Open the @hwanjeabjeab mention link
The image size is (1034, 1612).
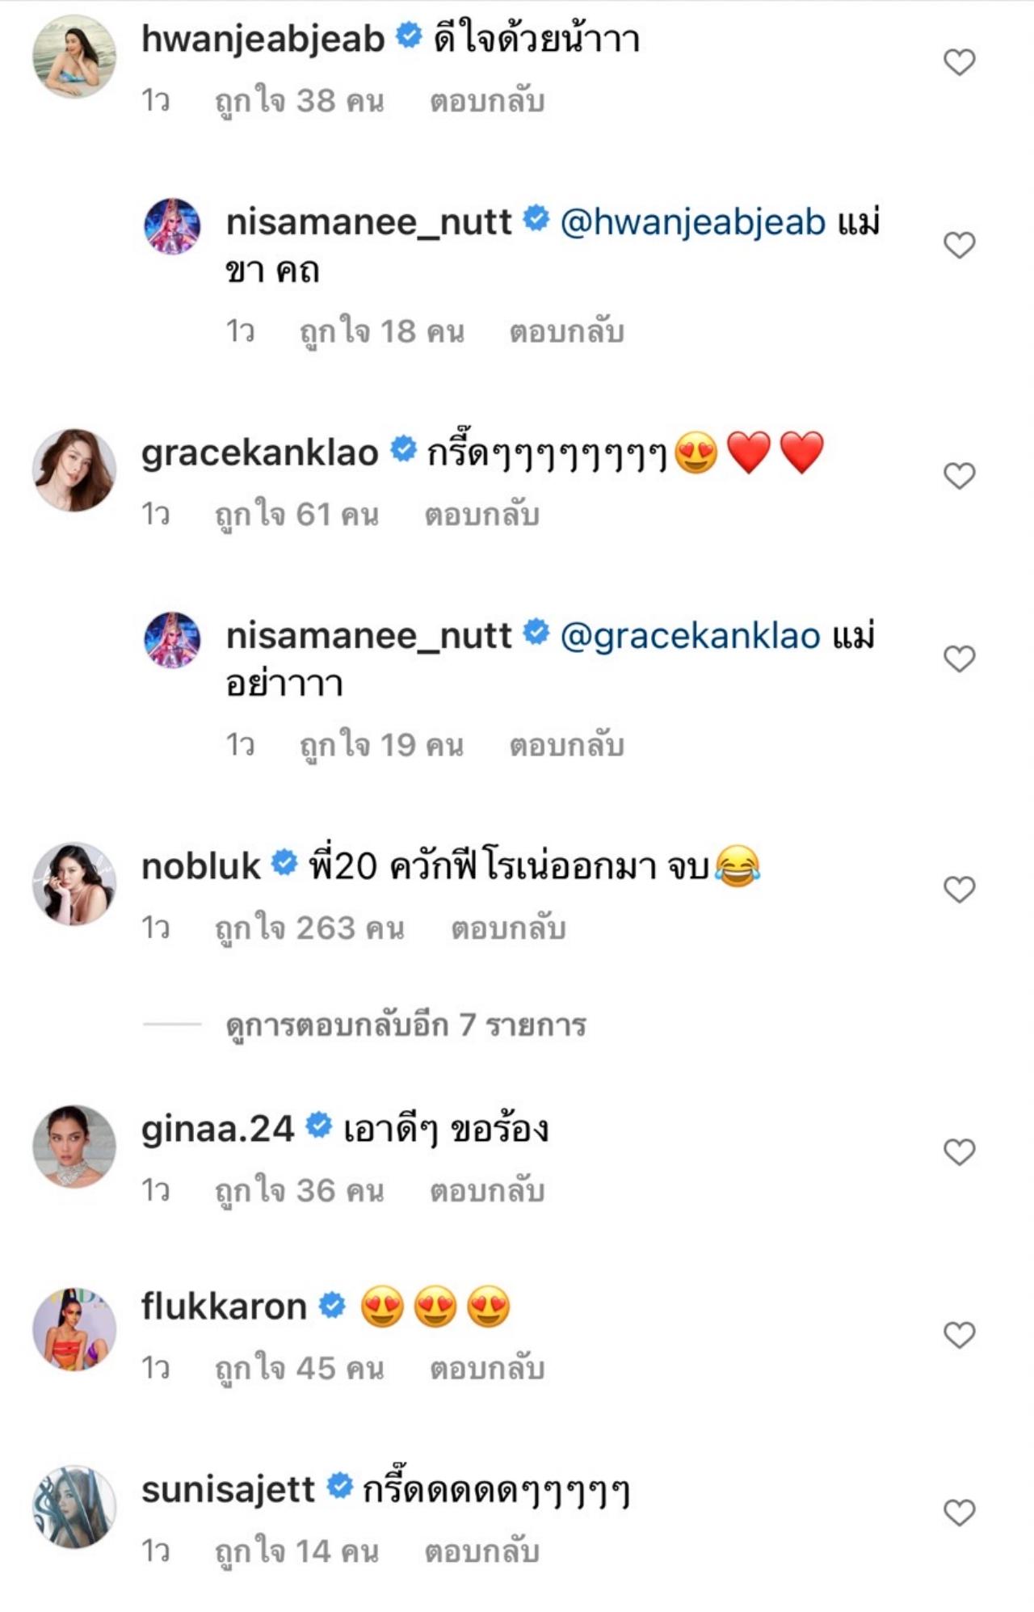[692, 222]
